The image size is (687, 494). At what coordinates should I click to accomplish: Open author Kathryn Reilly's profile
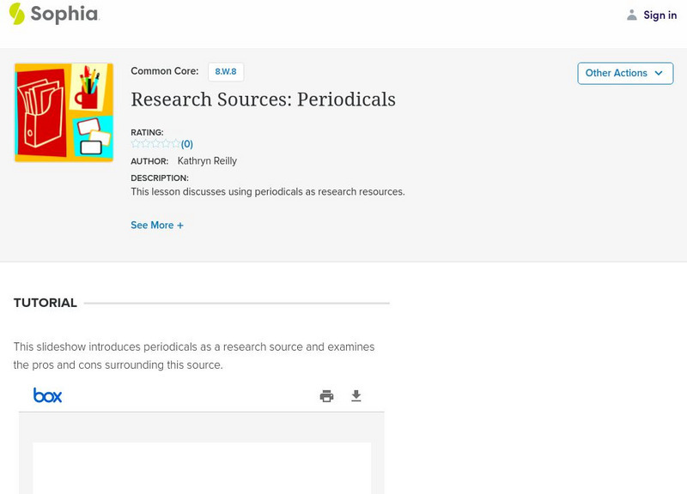[207, 160]
